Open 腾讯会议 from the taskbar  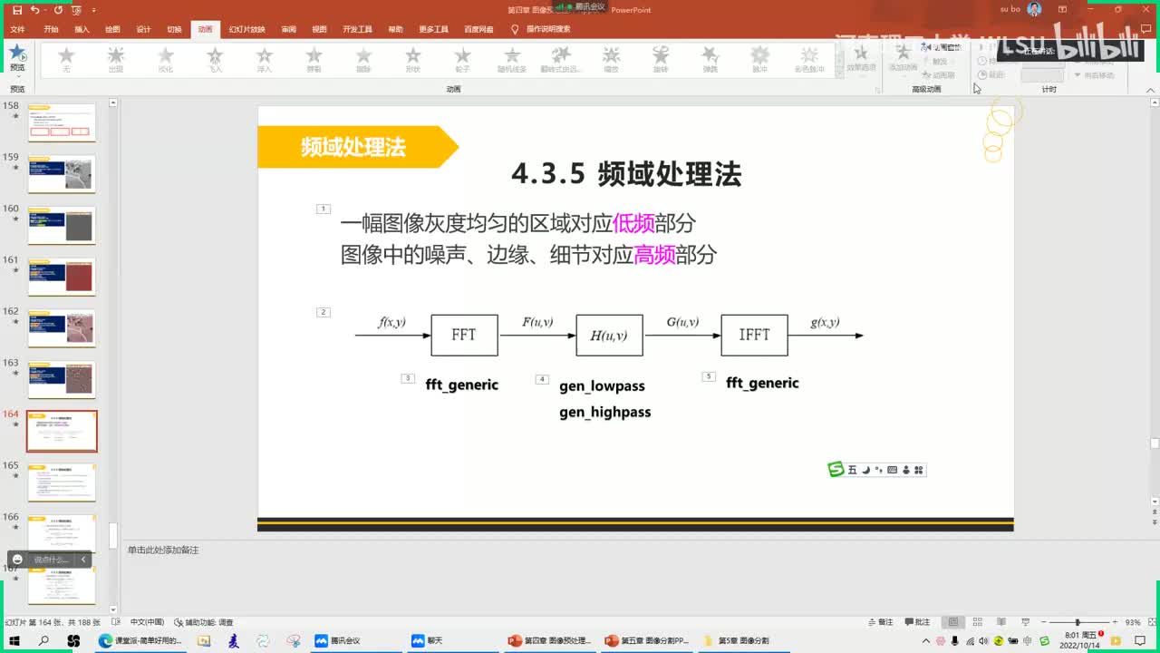(337, 640)
